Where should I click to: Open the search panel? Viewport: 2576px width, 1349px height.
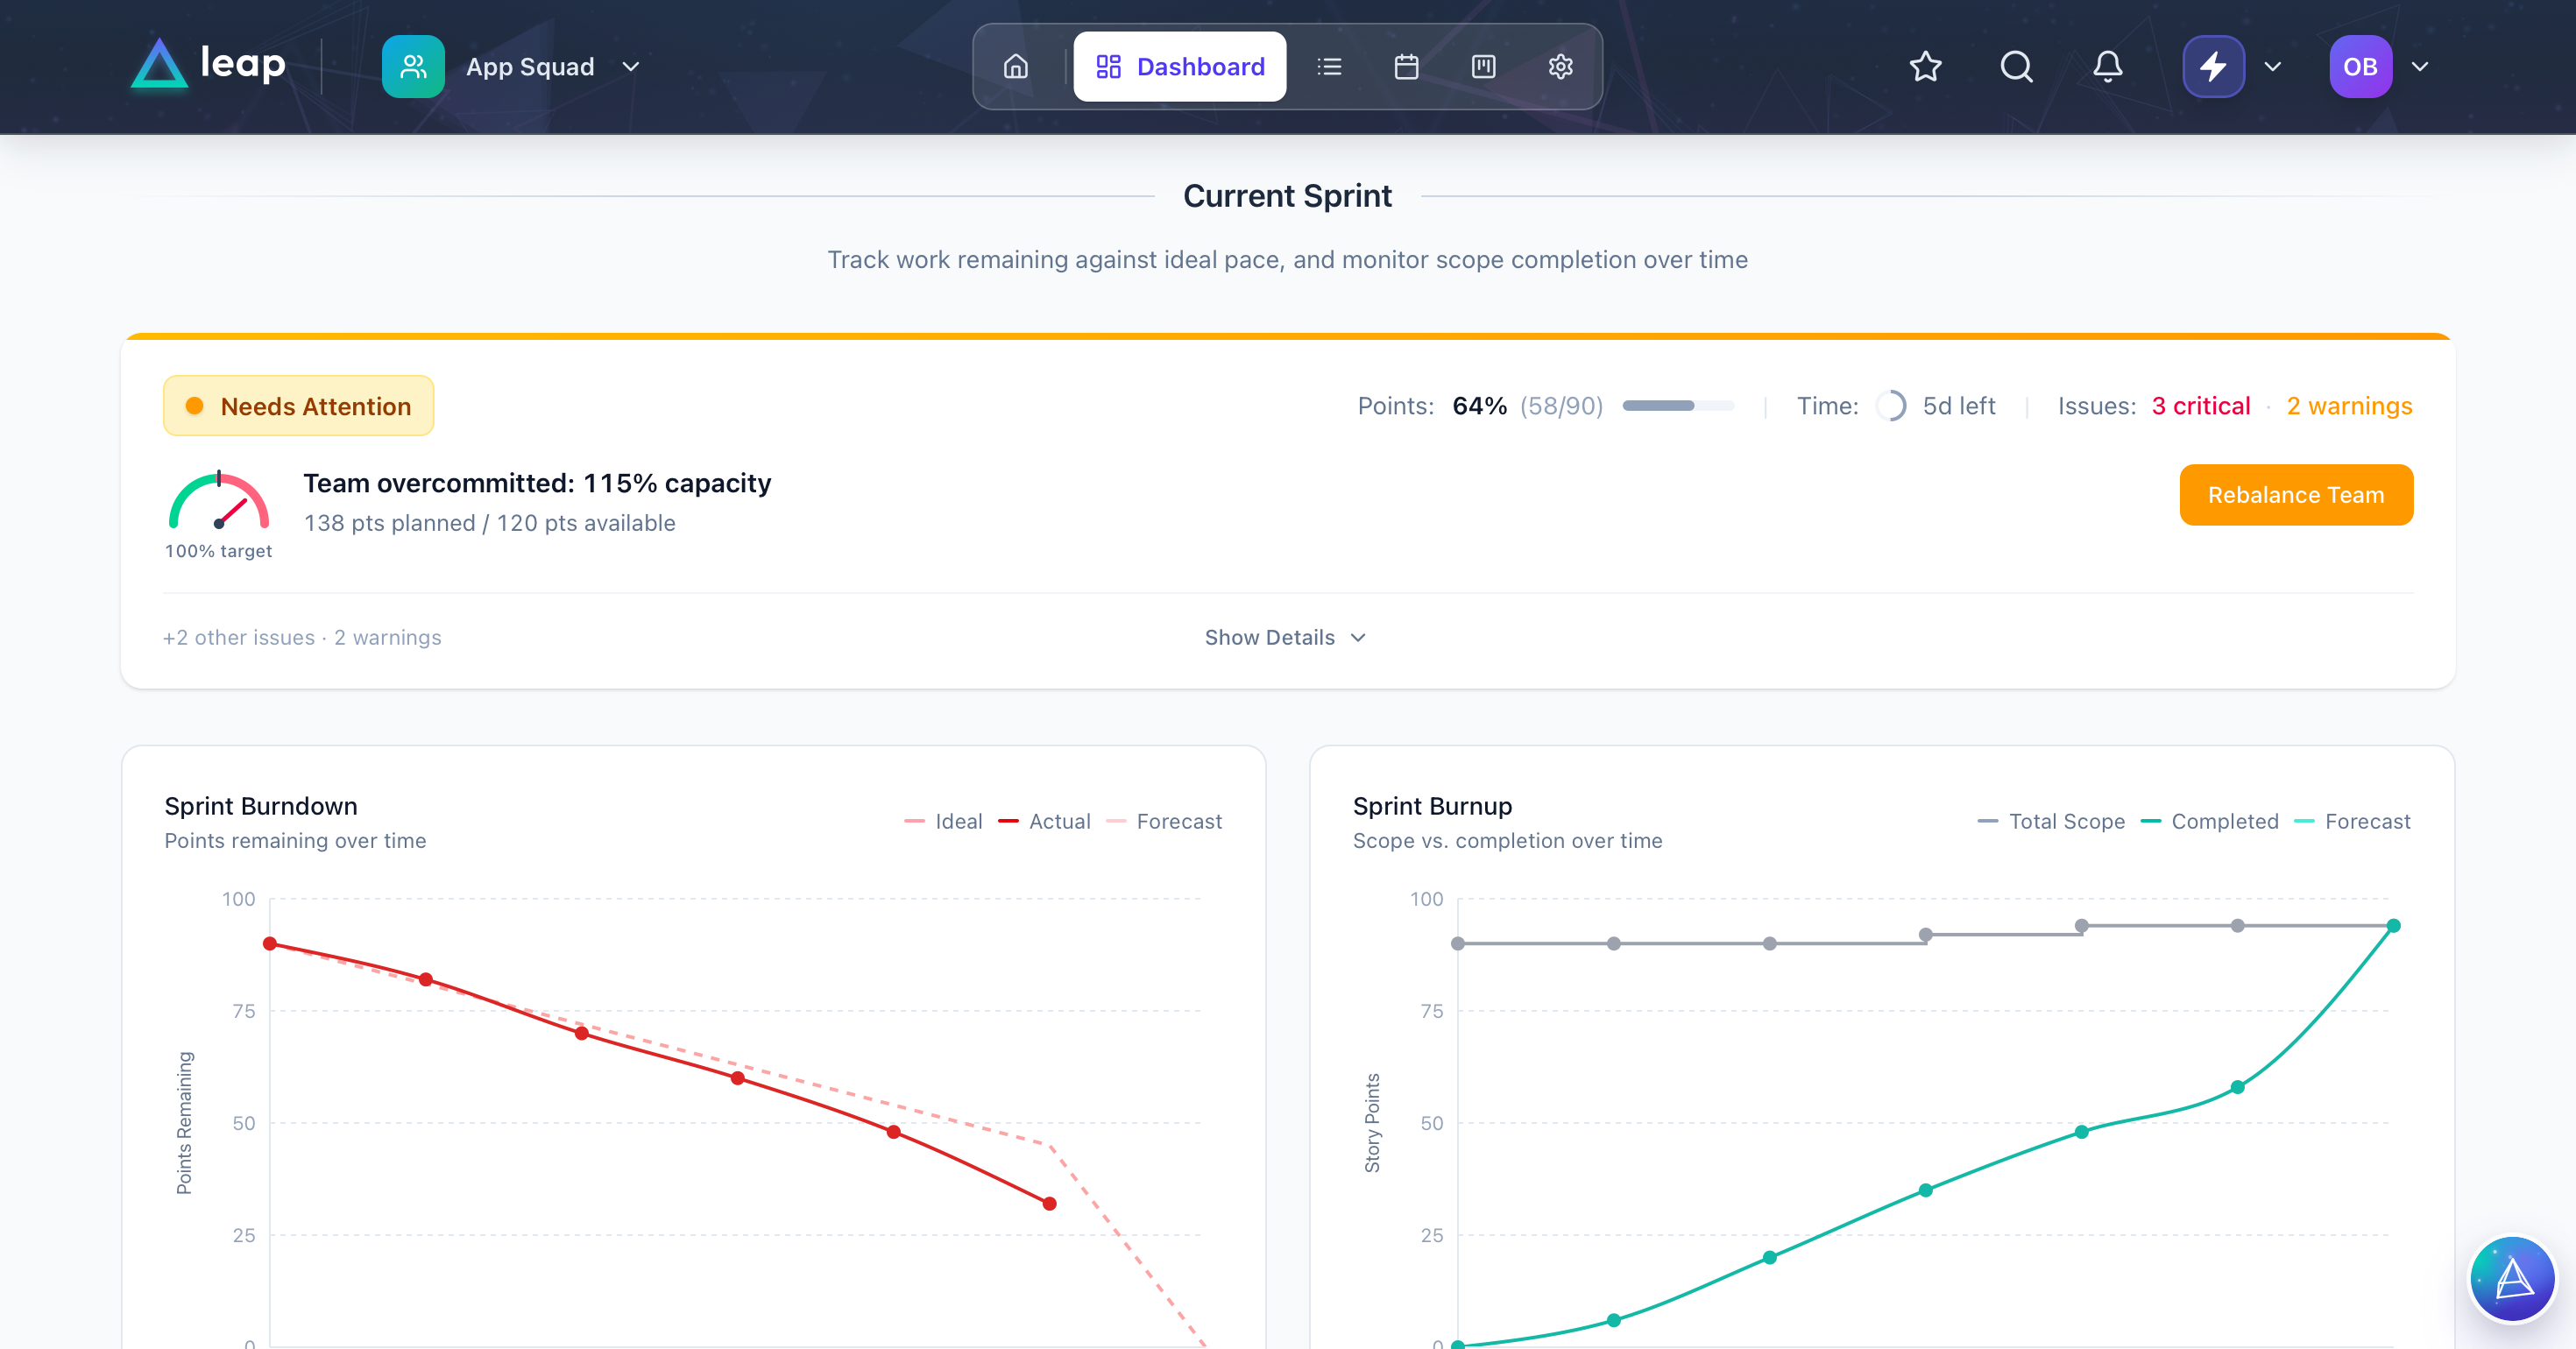click(2016, 67)
